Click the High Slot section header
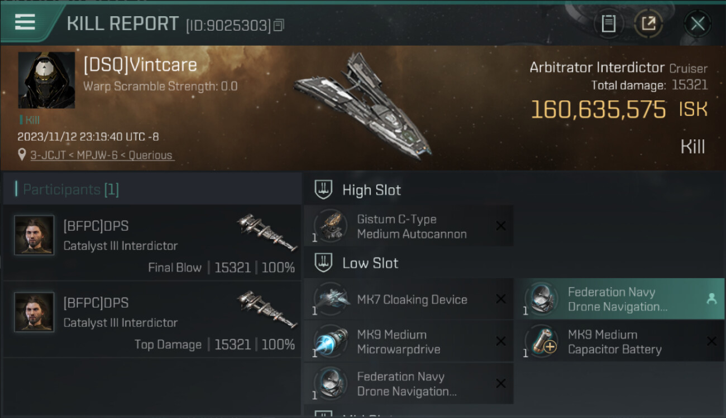 371,190
